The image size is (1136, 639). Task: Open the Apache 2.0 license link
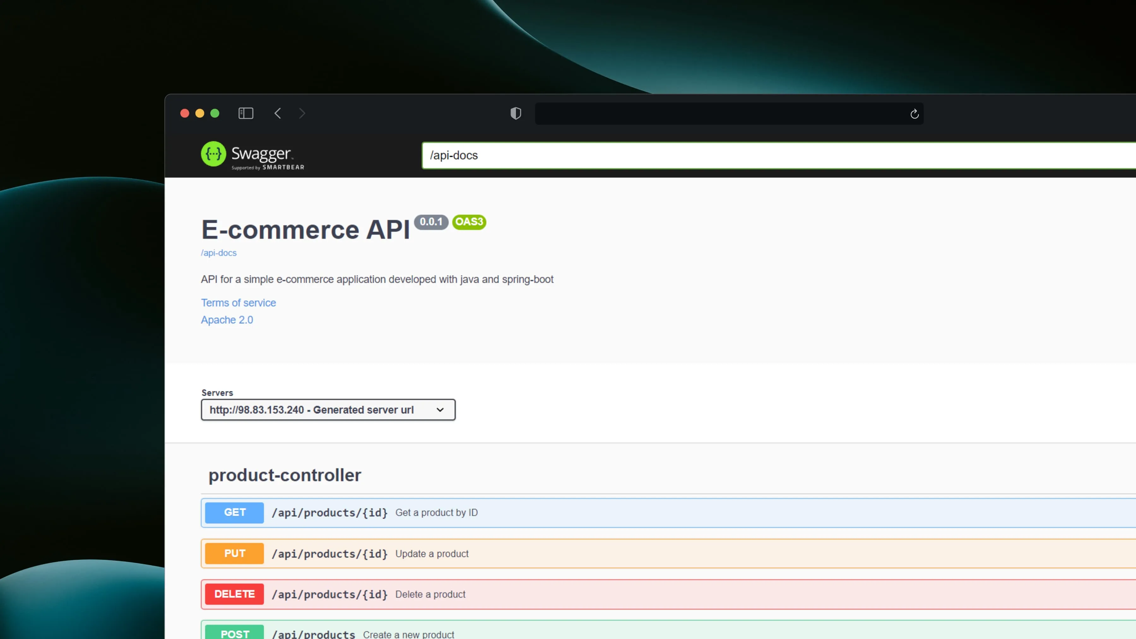pos(227,319)
